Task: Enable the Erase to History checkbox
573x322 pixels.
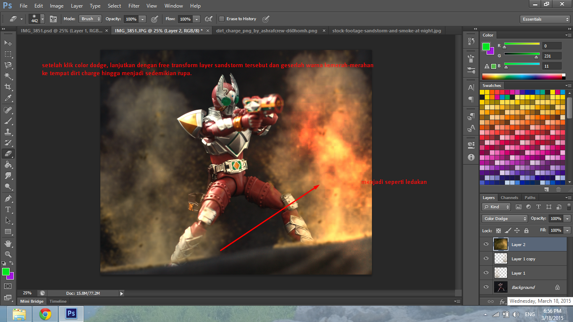Action: coord(222,18)
